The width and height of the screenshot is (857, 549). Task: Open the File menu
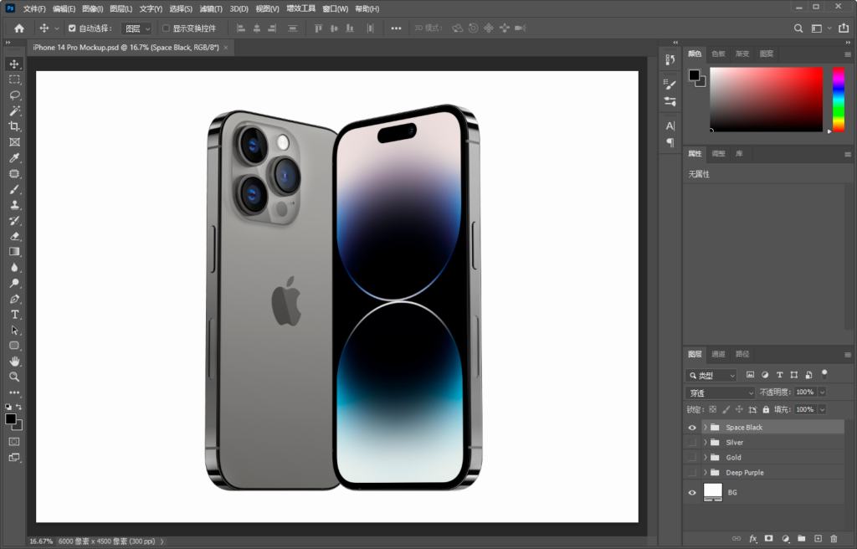34,8
